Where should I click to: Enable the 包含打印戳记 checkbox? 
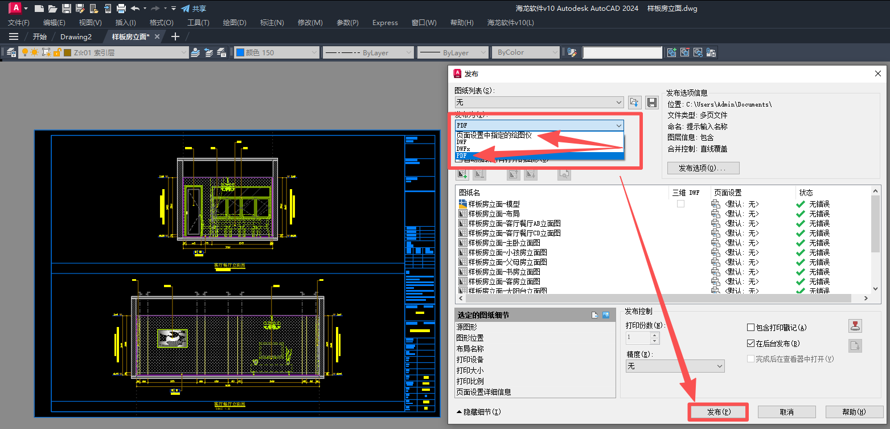pyautogui.click(x=750, y=328)
